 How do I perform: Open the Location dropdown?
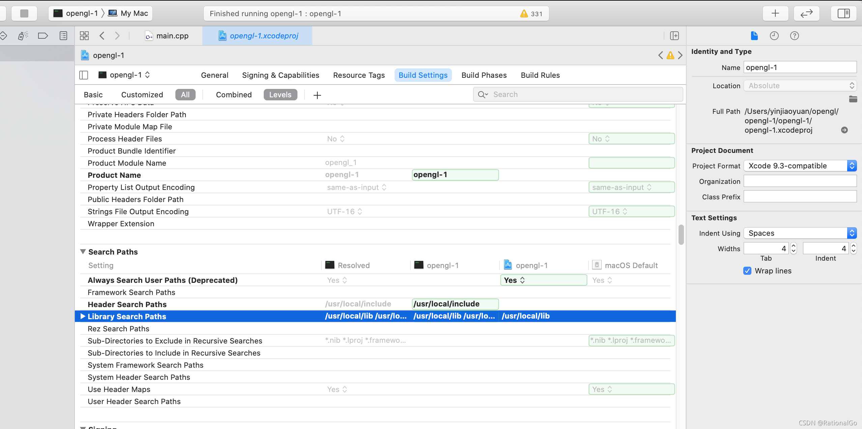[x=800, y=86]
